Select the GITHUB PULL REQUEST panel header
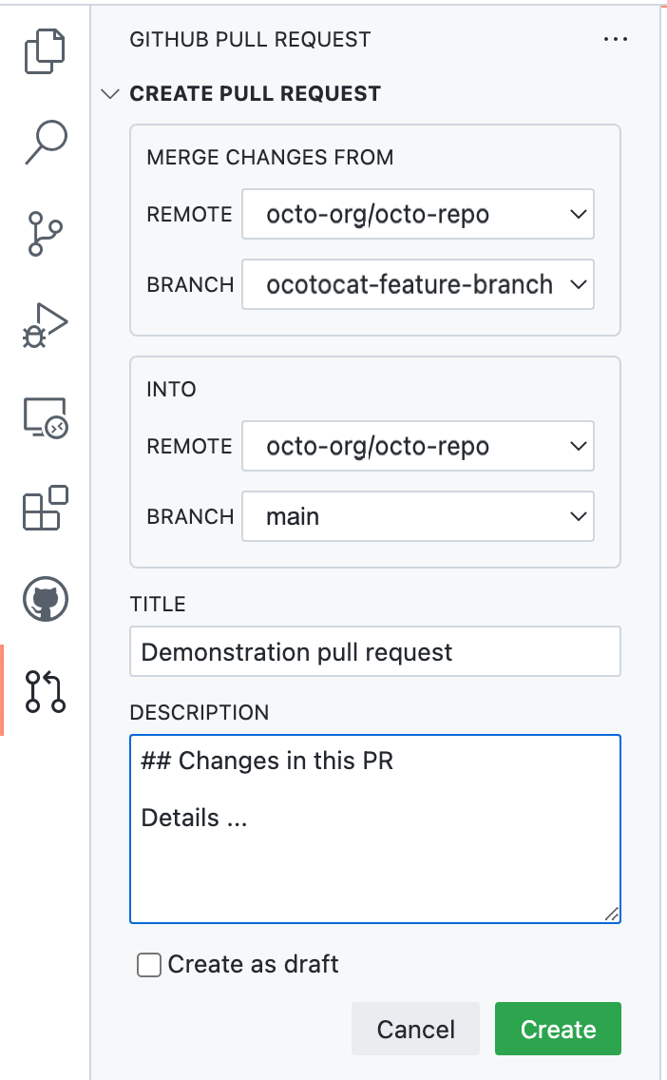The width and height of the screenshot is (667, 1080). pos(251,39)
